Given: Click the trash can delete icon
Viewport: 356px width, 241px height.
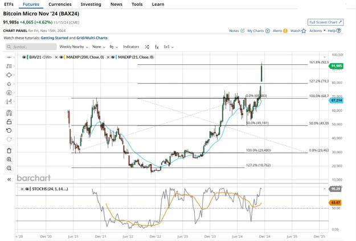Looking at the screenshot, I should [x=9, y=150].
